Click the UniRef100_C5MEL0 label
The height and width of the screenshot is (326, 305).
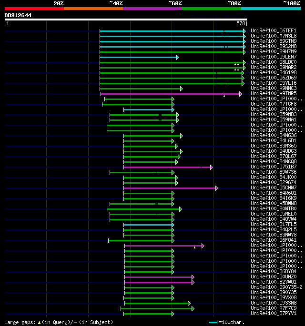tap(274, 214)
